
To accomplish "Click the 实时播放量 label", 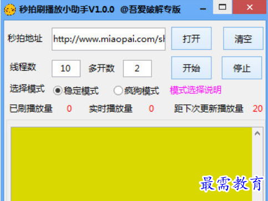I will click(x=110, y=108).
